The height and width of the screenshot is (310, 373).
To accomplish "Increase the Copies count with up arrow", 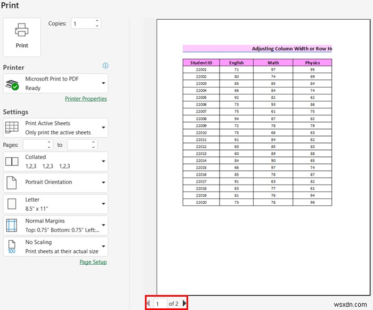I will coord(97,21).
